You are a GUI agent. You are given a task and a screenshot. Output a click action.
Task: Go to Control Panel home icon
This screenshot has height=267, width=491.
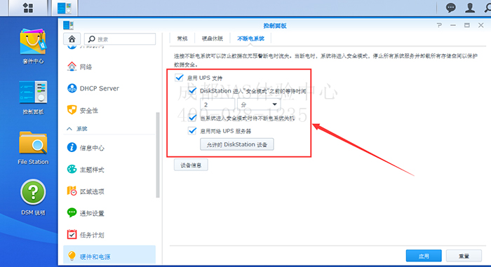point(72,39)
